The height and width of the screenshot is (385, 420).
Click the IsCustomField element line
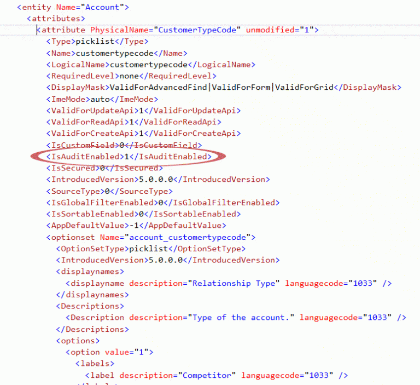(x=124, y=145)
